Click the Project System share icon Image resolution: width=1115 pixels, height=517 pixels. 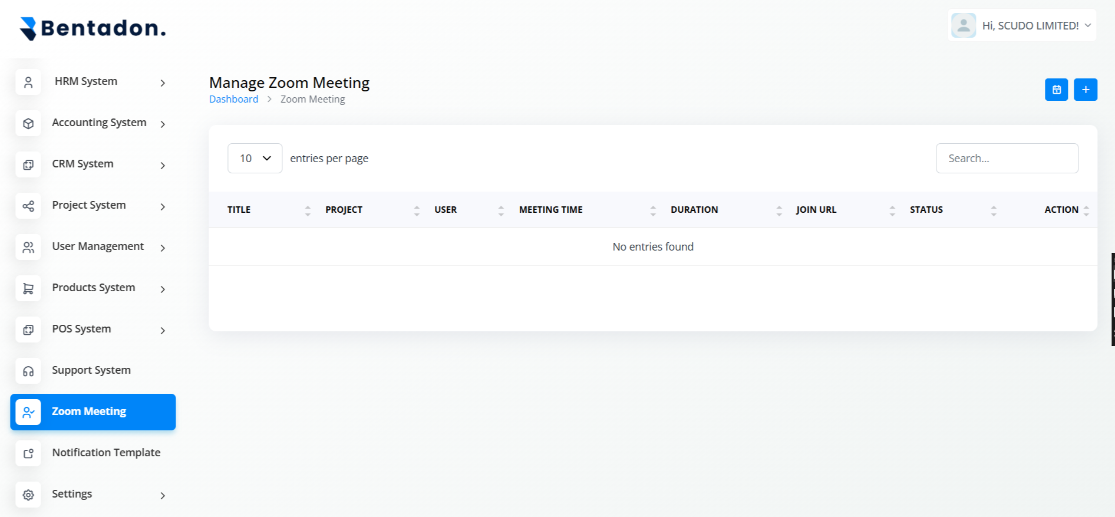pyautogui.click(x=28, y=206)
